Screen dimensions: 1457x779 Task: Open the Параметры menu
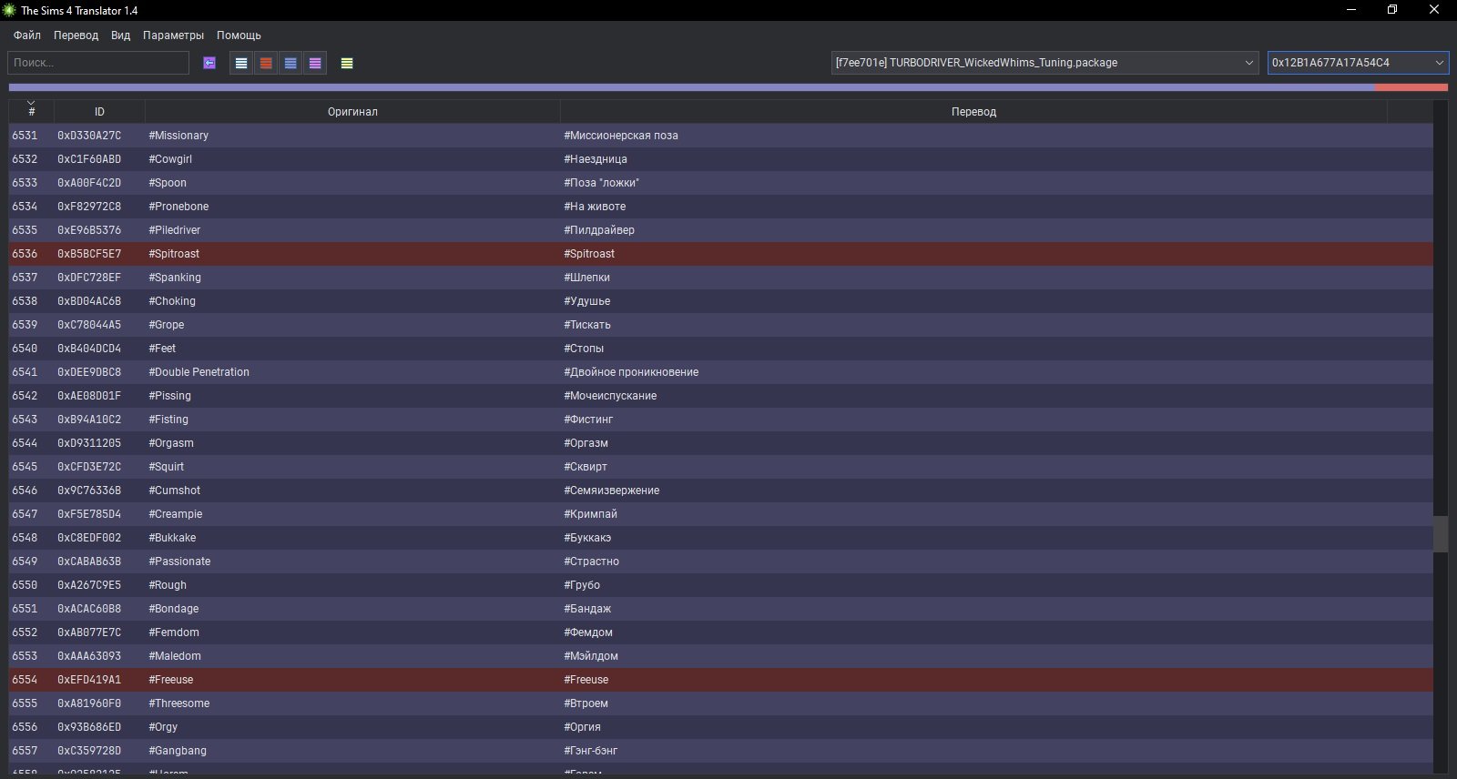pyautogui.click(x=173, y=35)
